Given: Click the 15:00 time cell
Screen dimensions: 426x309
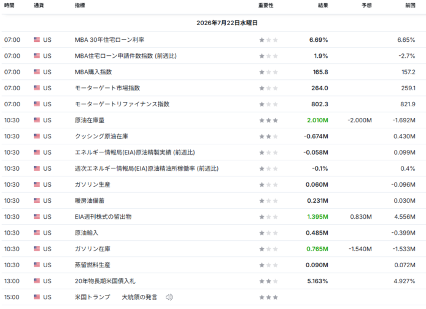Looking at the screenshot, I should pos(12,297).
